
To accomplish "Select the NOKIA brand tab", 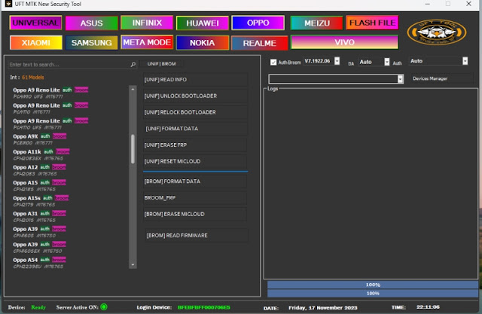I will [203, 43].
